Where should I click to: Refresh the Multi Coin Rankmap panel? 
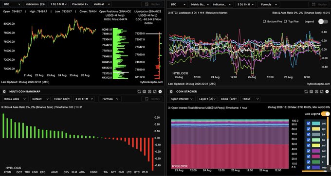(x=139, y=91)
